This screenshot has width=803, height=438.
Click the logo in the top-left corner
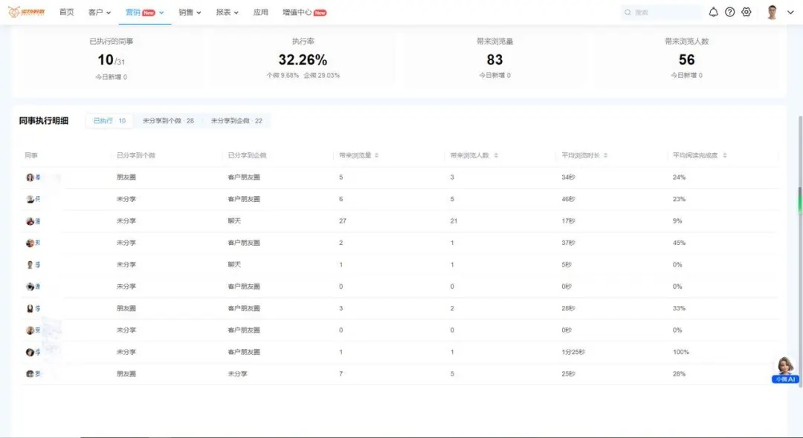tap(26, 12)
